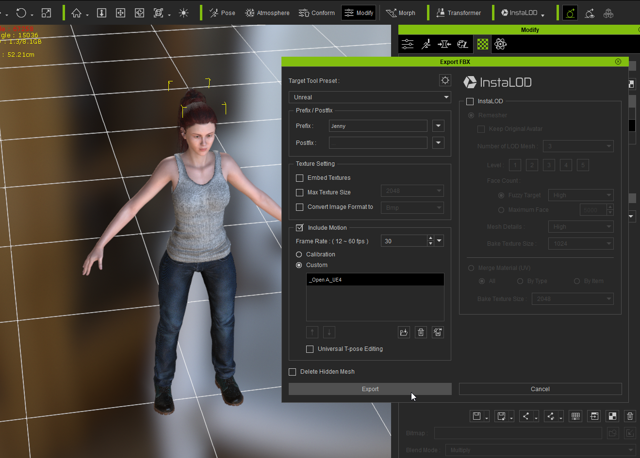Image resolution: width=640 pixels, height=458 pixels.
Task: Open the Morph tool
Action: (x=401, y=13)
